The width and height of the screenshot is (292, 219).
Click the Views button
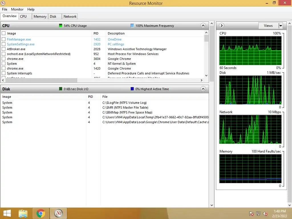coord(268,26)
